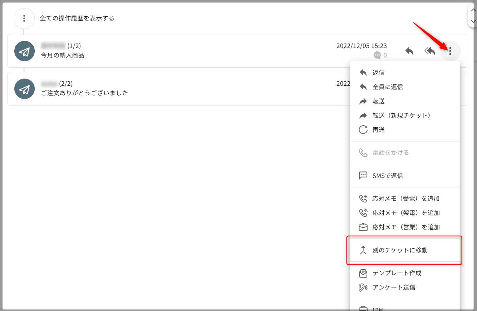This screenshot has width=477, height=311.
Task: Open the three-dot menu on first message
Action: point(450,51)
